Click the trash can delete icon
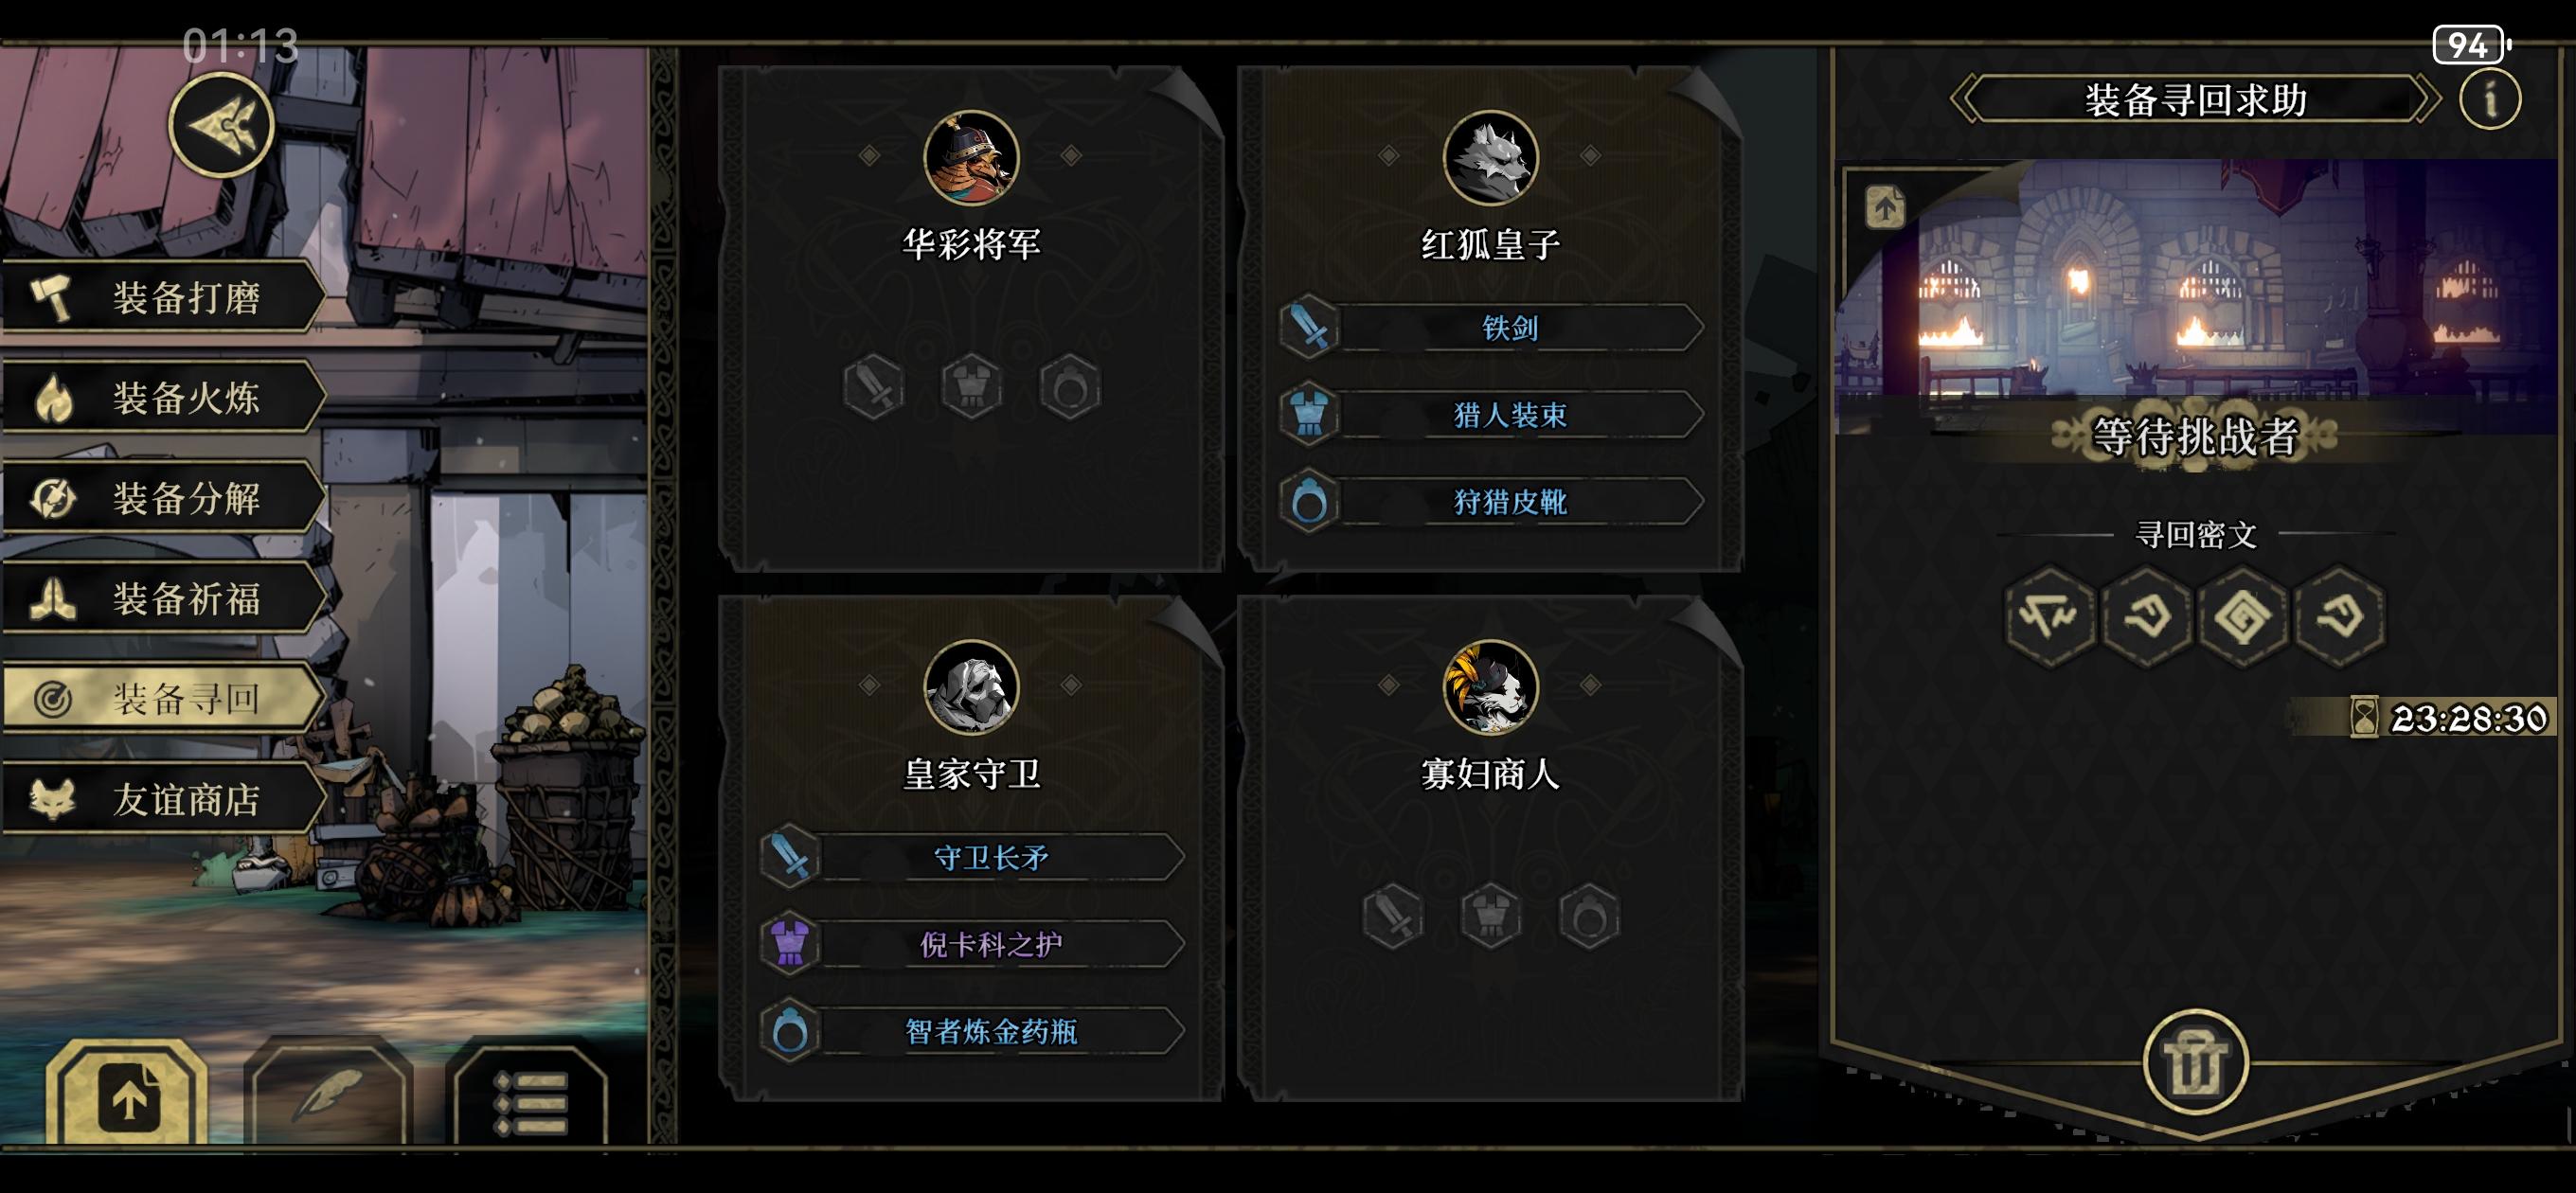Screen dimensions: 2576x1193 [2195, 1062]
